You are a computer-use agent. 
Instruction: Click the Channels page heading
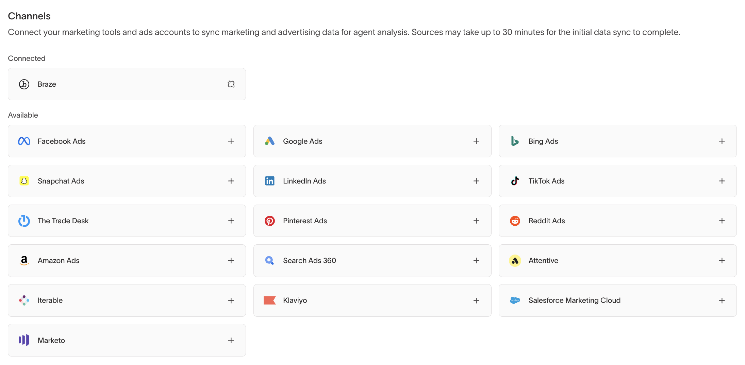pos(29,16)
